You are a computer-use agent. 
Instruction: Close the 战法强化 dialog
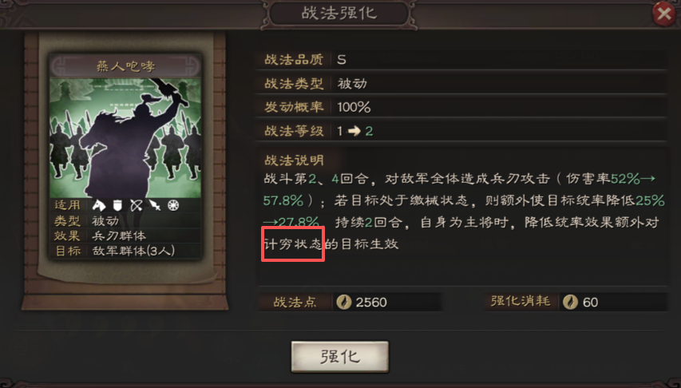coord(663,14)
